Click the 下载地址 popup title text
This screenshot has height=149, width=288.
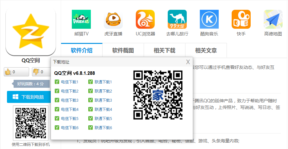pyautogui.click(x=61, y=62)
